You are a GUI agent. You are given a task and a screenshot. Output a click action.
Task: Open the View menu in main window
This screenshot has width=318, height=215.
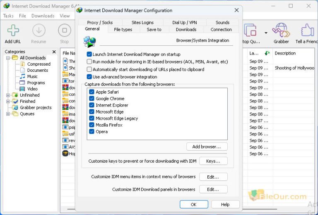pos(65,16)
